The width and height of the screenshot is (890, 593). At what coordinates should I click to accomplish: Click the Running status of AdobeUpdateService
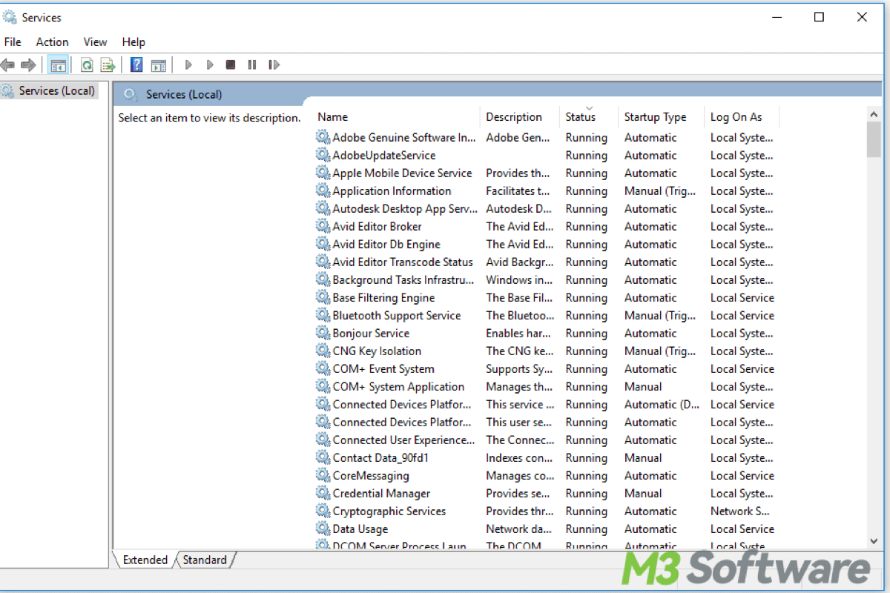586,155
